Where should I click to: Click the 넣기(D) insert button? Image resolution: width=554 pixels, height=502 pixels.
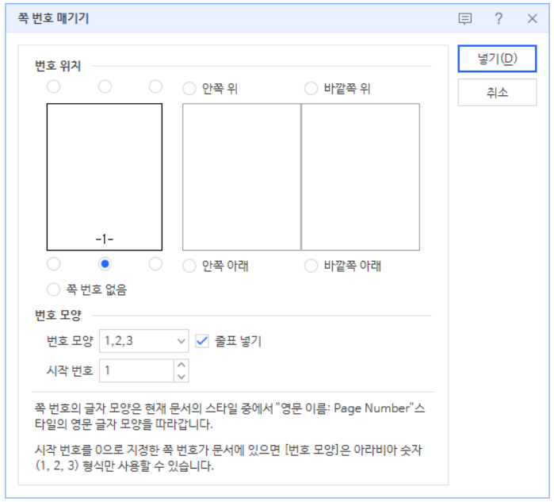tap(497, 59)
